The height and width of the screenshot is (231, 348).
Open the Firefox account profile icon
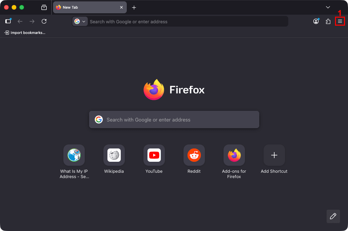[316, 21]
